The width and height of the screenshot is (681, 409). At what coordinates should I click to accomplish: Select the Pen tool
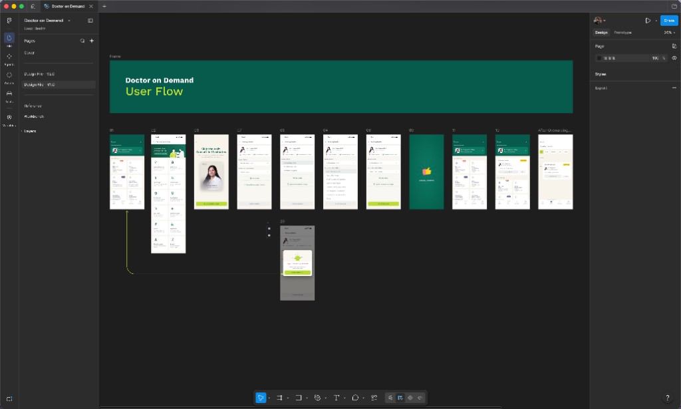point(317,398)
